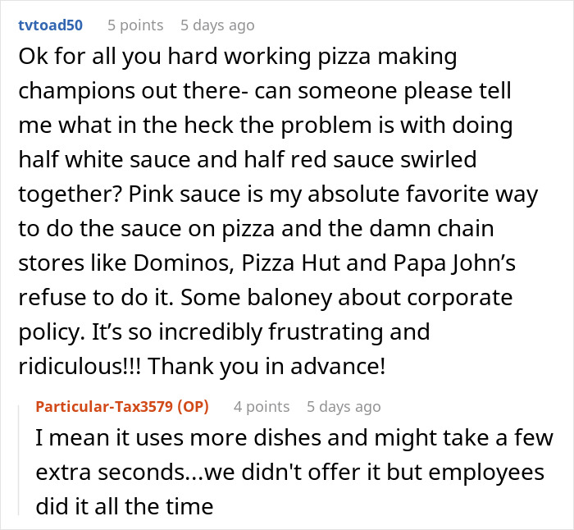Viewport: 574px width, 530px height.
Task: Open the reply's '5 days ago' timestamp
Action: coord(343,406)
